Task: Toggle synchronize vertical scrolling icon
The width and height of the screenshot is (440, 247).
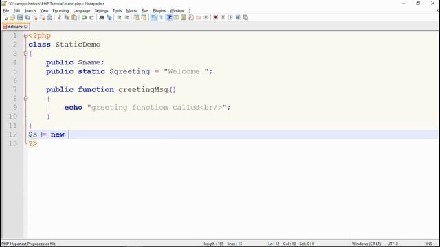Action: click(x=136, y=18)
